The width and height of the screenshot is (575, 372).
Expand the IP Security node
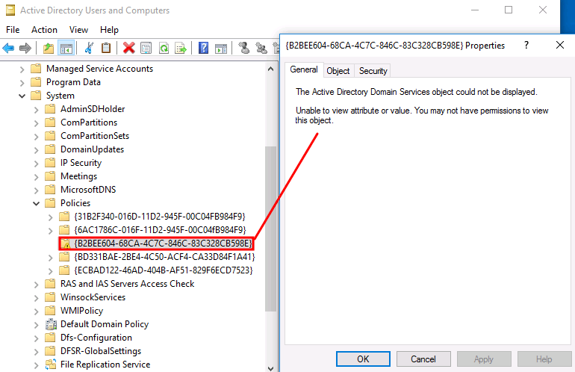[36, 164]
